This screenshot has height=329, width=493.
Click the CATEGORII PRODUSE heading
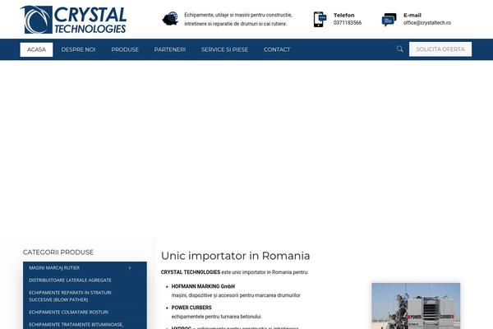tap(58, 253)
